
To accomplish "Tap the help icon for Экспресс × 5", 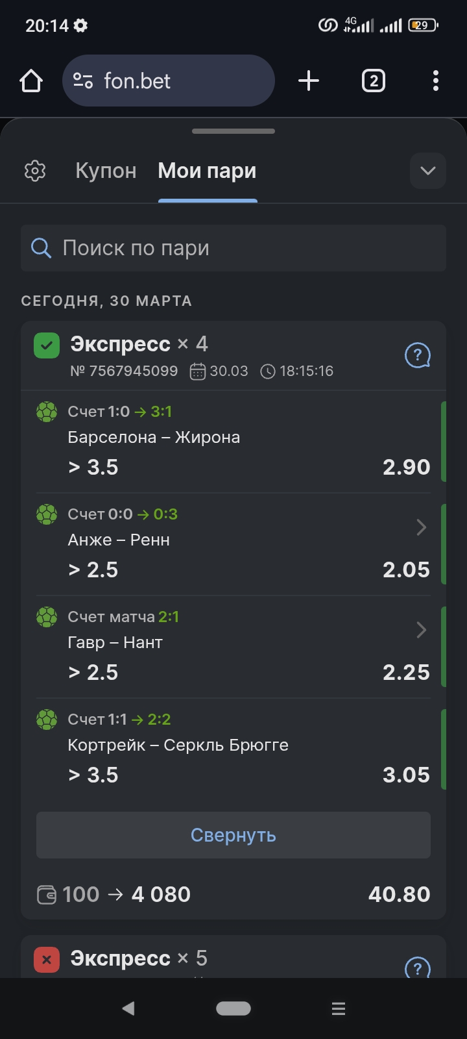I will (x=417, y=968).
